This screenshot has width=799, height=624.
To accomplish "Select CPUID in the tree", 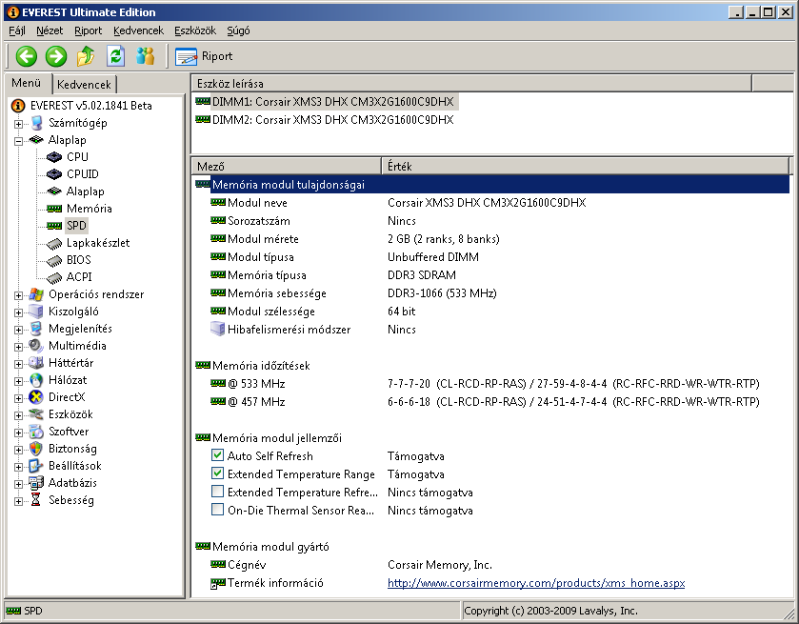I will pos(82,174).
